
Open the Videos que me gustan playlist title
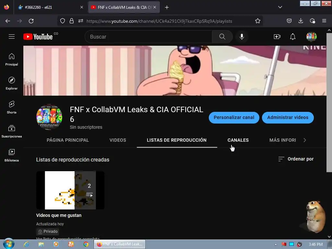(x=59, y=215)
